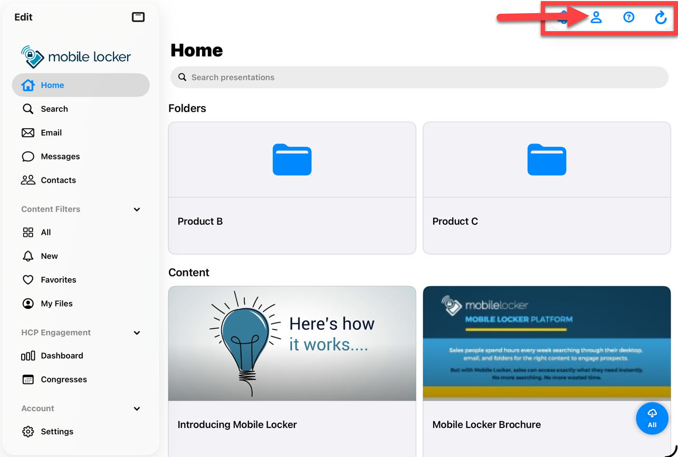Image resolution: width=678 pixels, height=457 pixels.
Task: Open the Product B folder icon
Action: click(x=292, y=159)
